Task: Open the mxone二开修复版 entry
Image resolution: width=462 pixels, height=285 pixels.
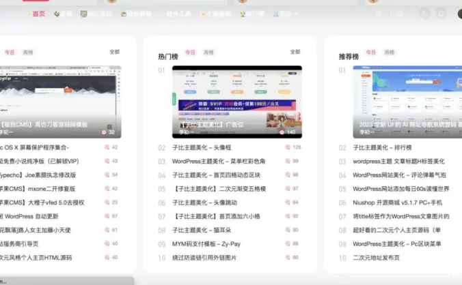Action: [x=38, y=189]
